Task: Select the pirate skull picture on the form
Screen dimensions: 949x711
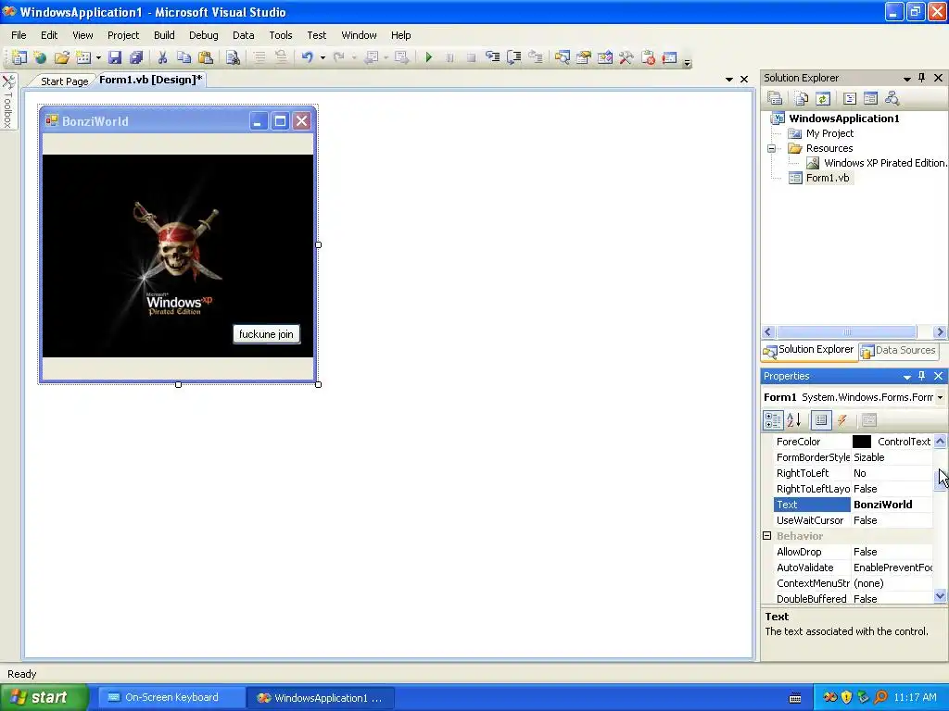Action: (178, 256)
